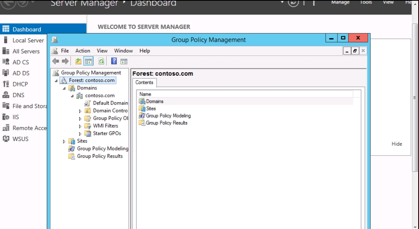The image size is (419, 229).
Task: Collapse the contoso.com domain node
Action: 72,96
